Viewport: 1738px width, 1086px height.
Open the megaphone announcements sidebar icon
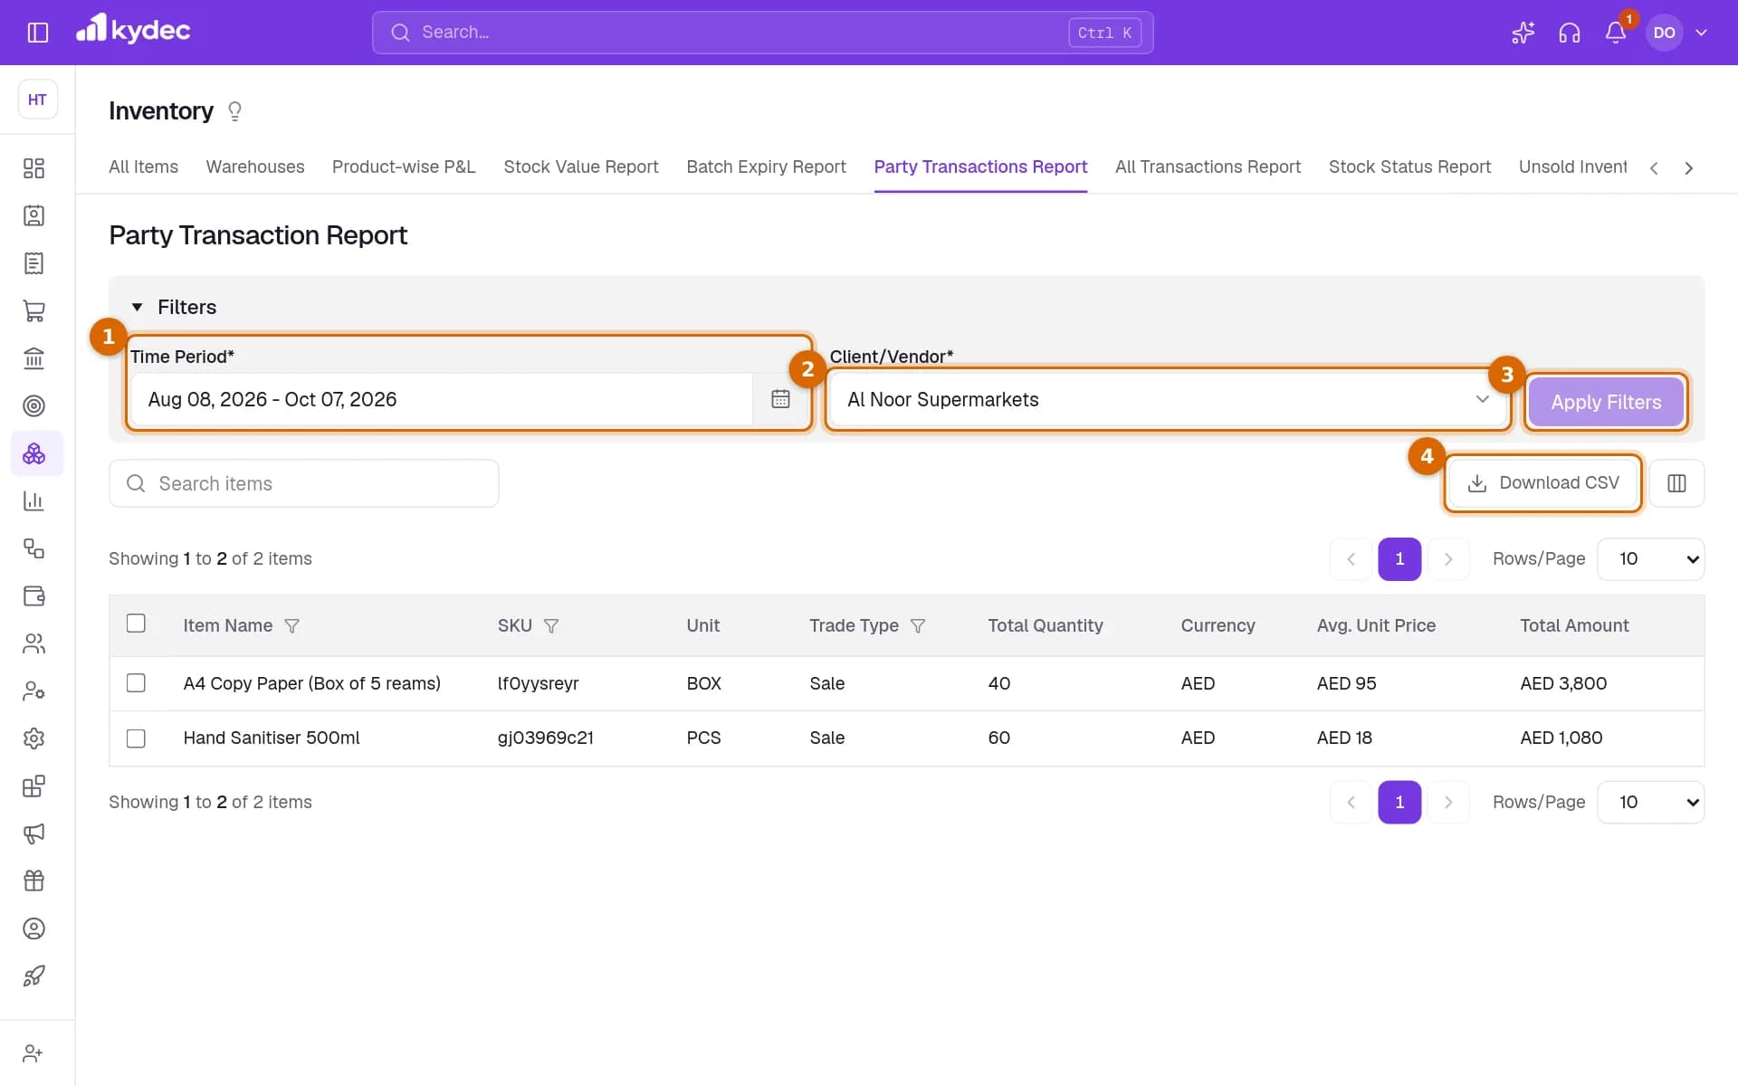pos(33,834)
